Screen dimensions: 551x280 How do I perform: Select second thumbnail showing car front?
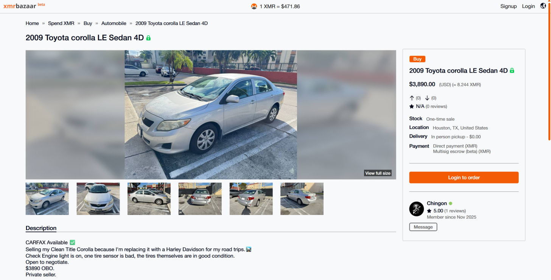pyautogui.click(x=98, y=199)
